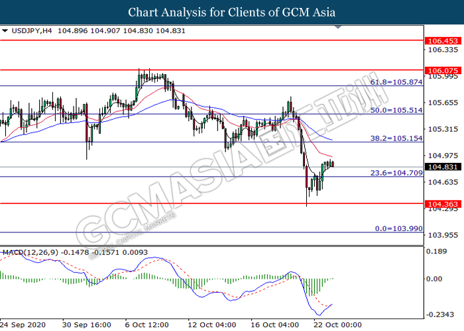Screen dimensions: 464x331
Task: Click the 106.075 red resistance label
Action: click(443, 70)
